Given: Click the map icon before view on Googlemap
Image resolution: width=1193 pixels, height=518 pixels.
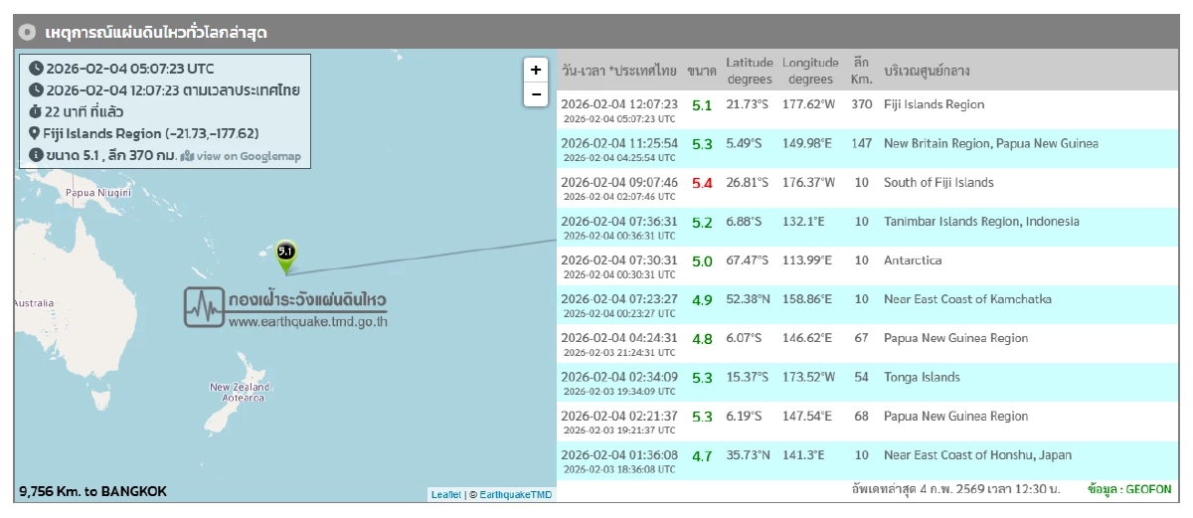Looking at the screenshot, I should pyautogui.click(x=187, y=156).
